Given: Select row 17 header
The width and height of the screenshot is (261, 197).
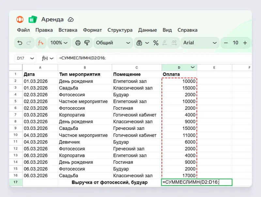Looking at the screenshot, I should tap(16, 182).
